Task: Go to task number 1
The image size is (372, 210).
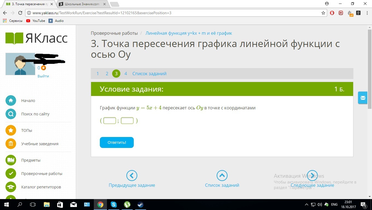Action: pyautogui.click(x=98, y=74)
